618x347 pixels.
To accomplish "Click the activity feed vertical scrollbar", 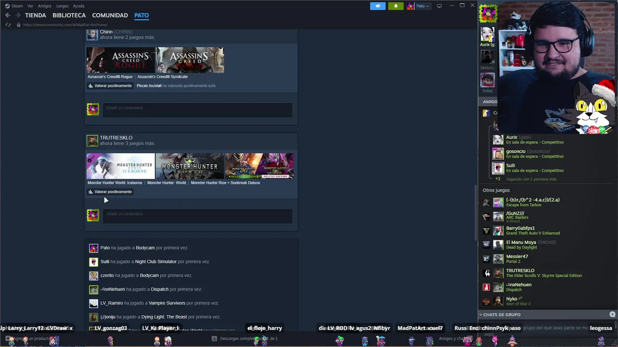I will pyautogui.click(x=476, y=212).
